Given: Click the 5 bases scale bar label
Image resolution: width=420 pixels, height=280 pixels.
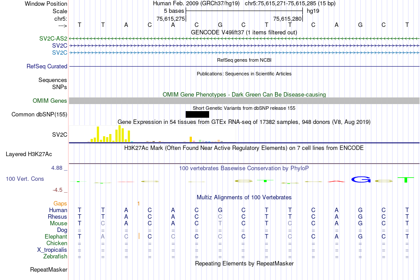Looking at the screenshot, I should (x=174, y=11).
